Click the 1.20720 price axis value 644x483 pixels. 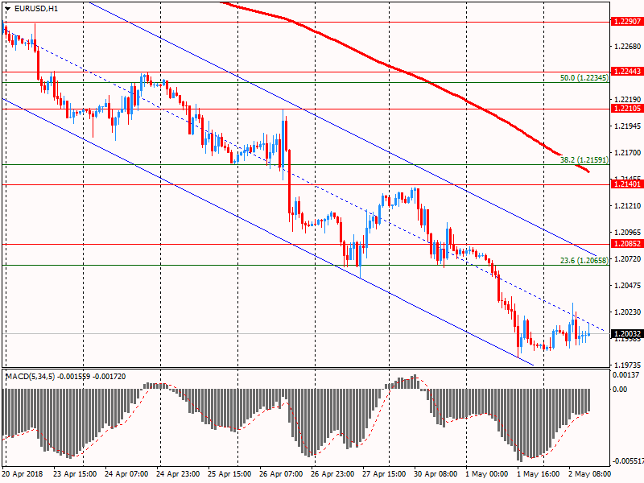pos(628,258)
